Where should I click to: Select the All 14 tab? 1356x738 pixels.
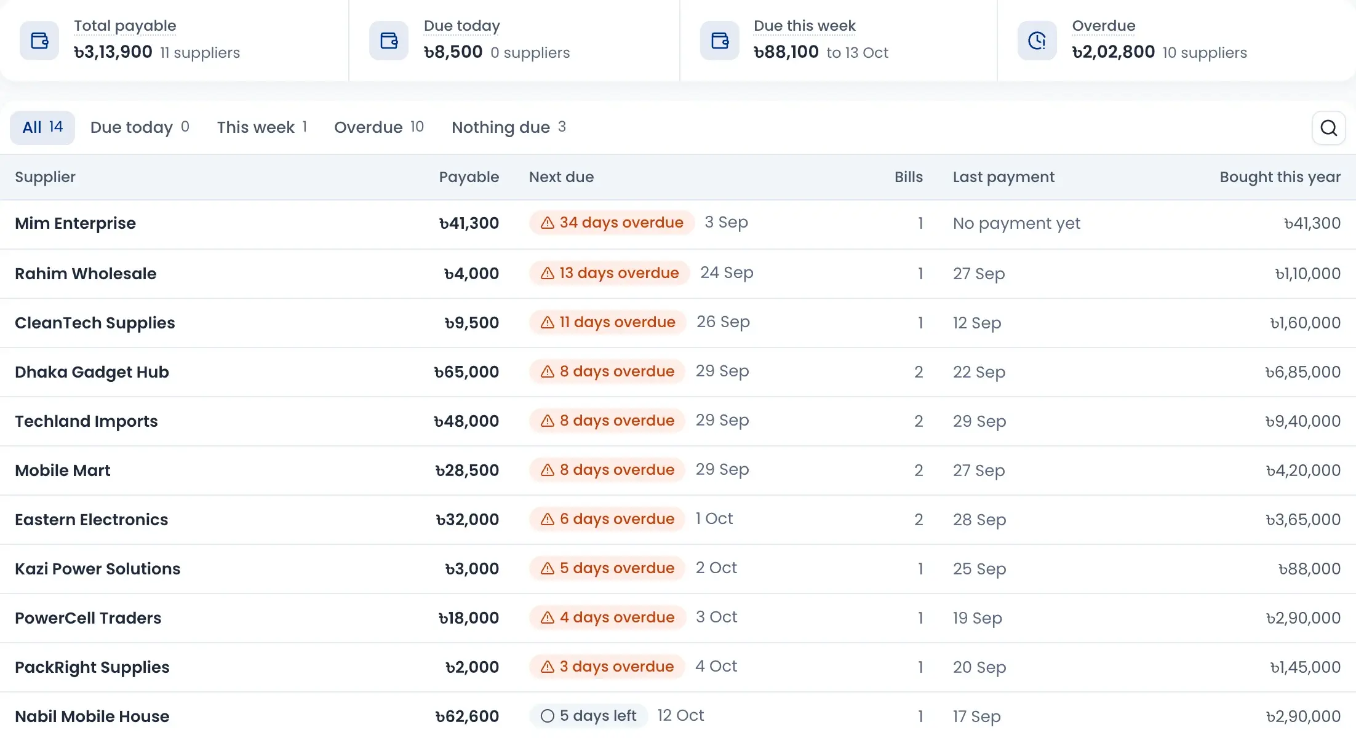(42, 128)
